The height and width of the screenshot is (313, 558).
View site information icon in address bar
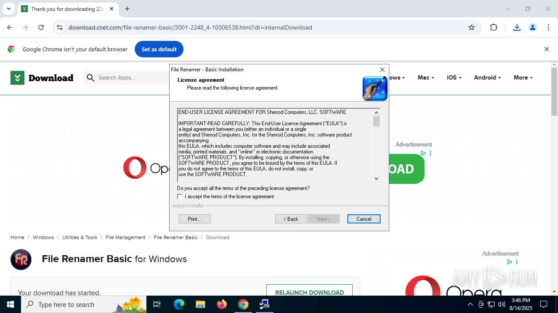coord(60,27)
